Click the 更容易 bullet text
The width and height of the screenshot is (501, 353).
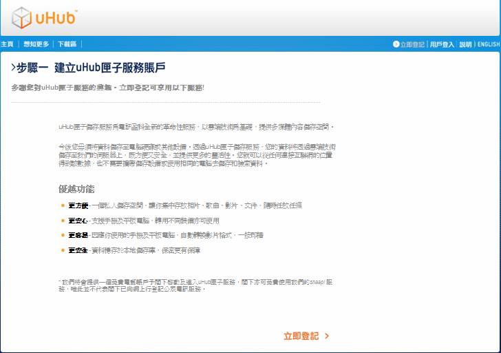[x=78, y=235]
